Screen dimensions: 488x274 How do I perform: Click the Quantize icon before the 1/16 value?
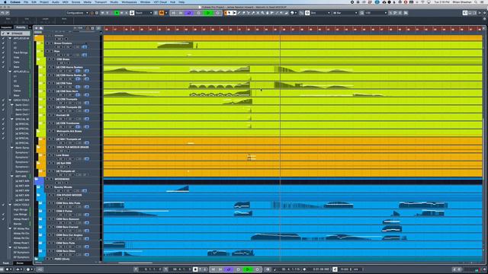(x=361, y=13)
